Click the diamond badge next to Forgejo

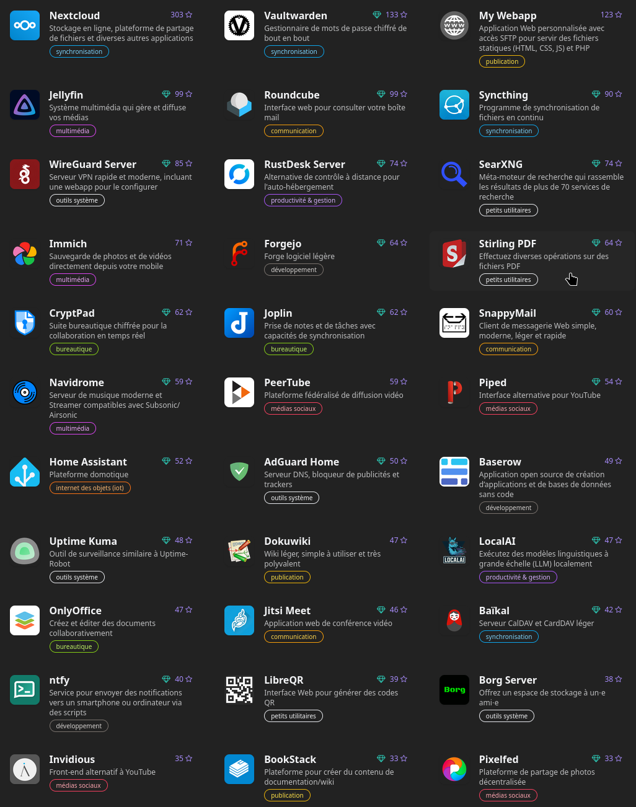click(x=381, y=243)
